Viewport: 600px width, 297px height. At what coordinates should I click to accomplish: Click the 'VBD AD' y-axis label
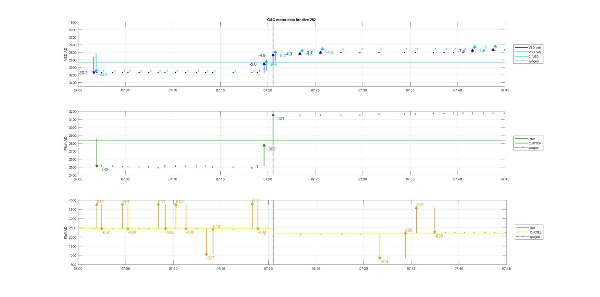click(x=66, y=54)
